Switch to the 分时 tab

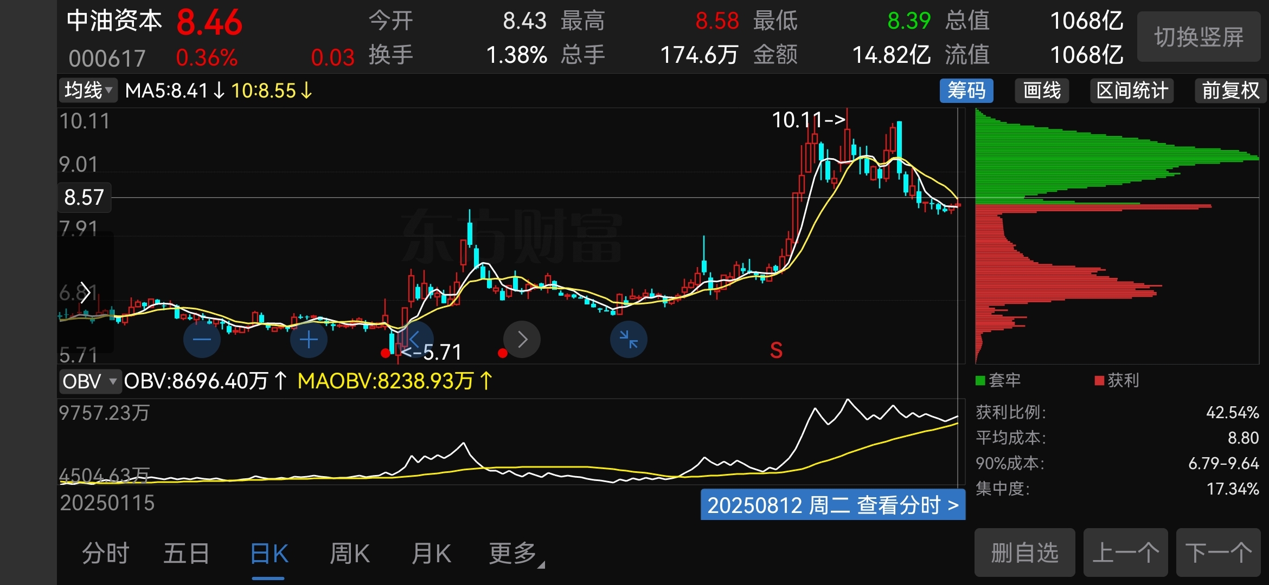coord(106,554)
